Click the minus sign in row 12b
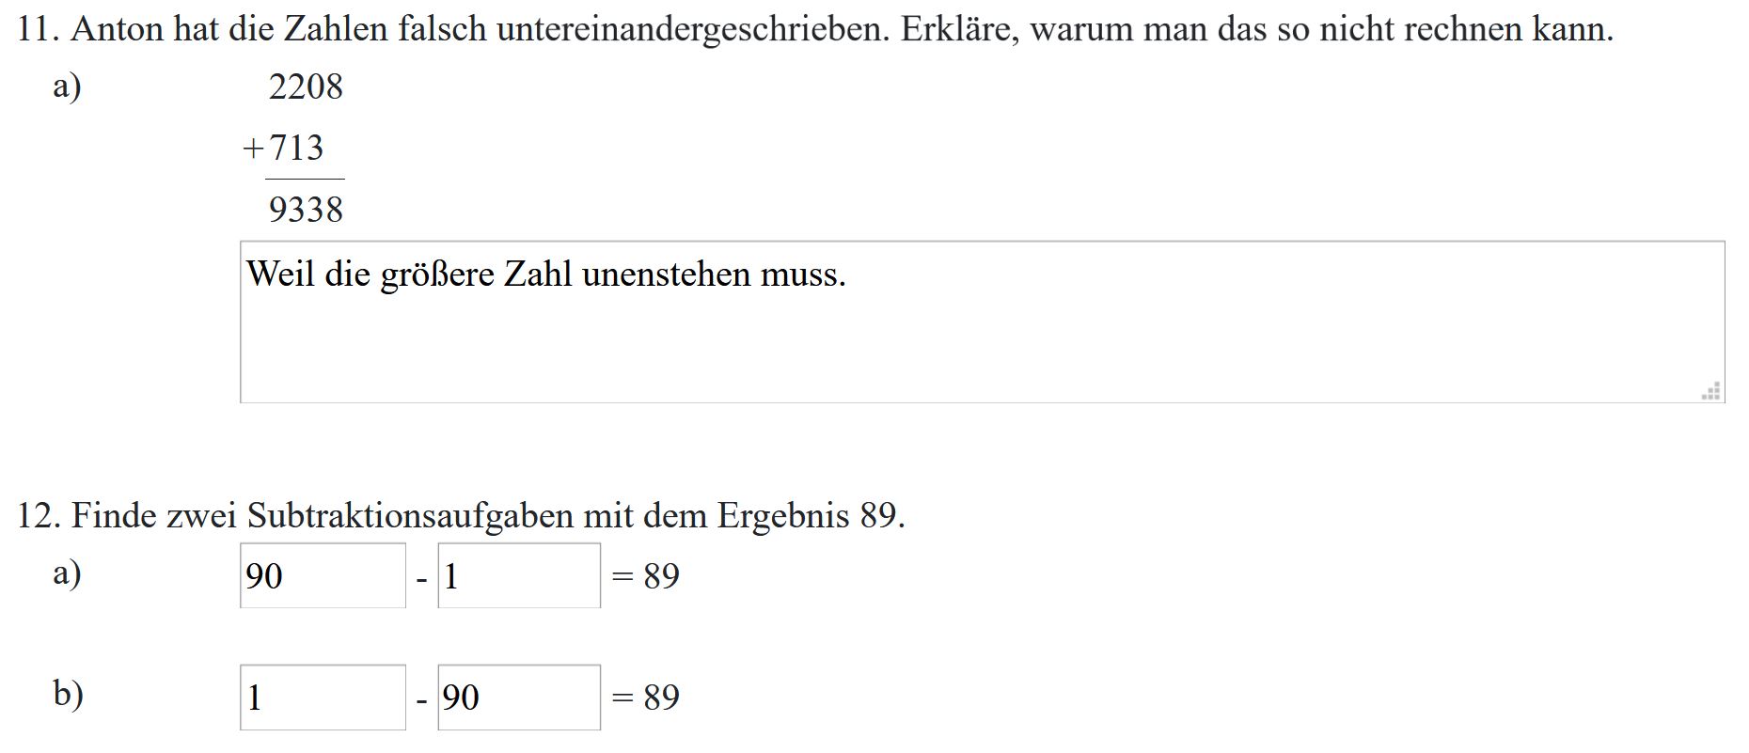This screenshot has height=753, width=1749. click(421, 700)
